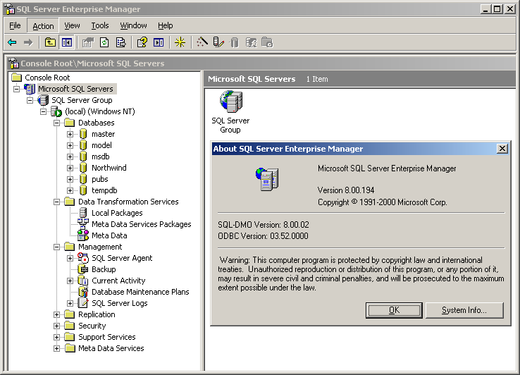Select Meta Data Services Packages item
The image size is (520, 375).
tap(142, 224)
